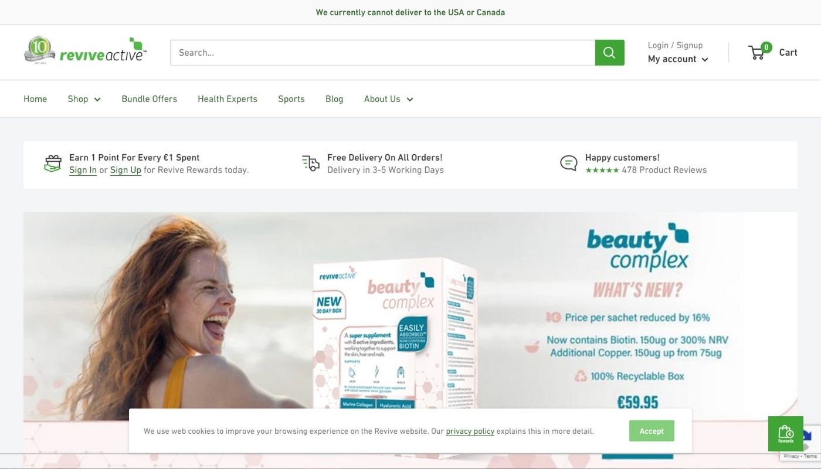Screen dimensions: 821x469
Task: Expand the About Us dropdown
Action: pos(389,99)
